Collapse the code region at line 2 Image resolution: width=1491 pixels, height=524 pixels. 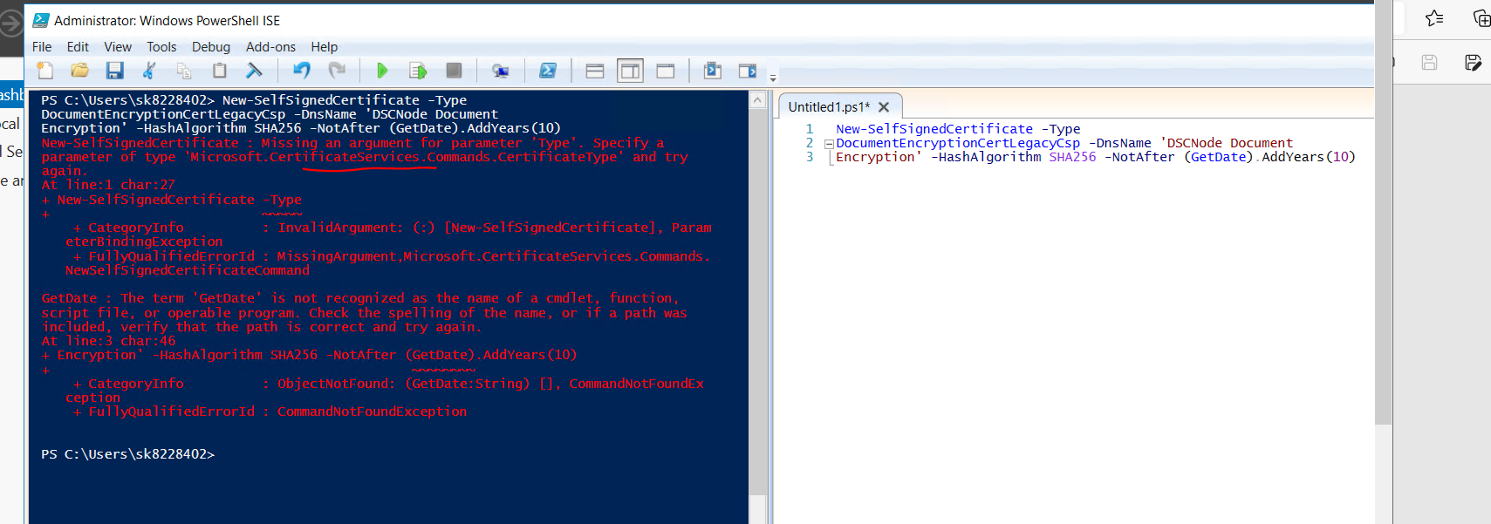pos(829,144)
